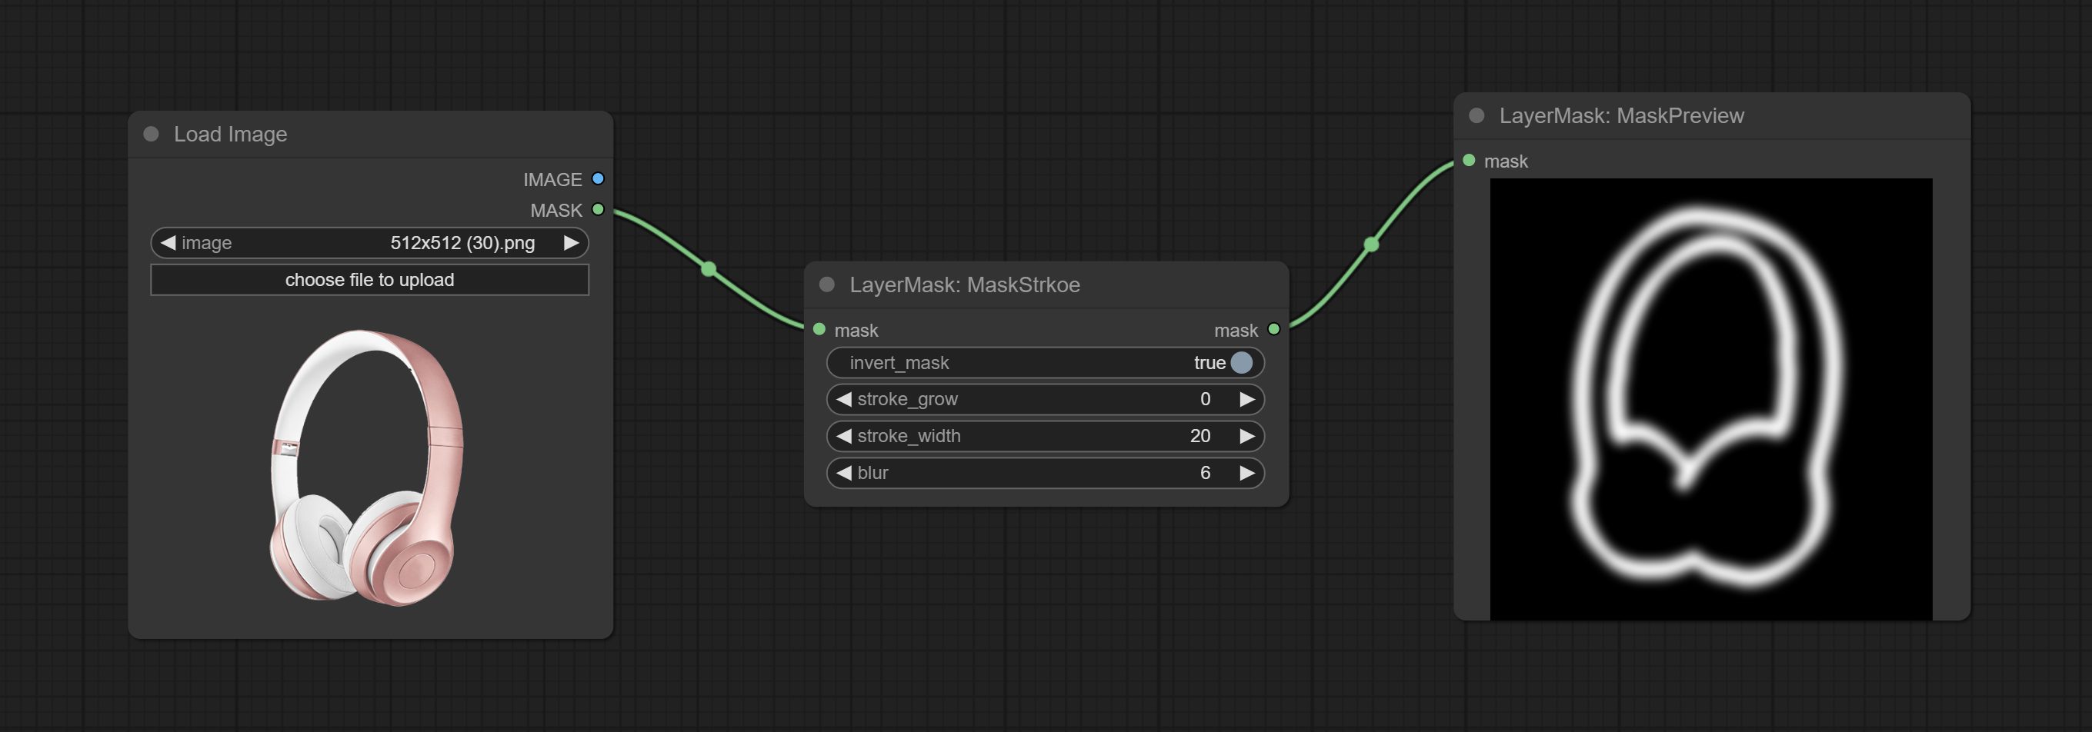Increase blur with right arrow

1246,473
